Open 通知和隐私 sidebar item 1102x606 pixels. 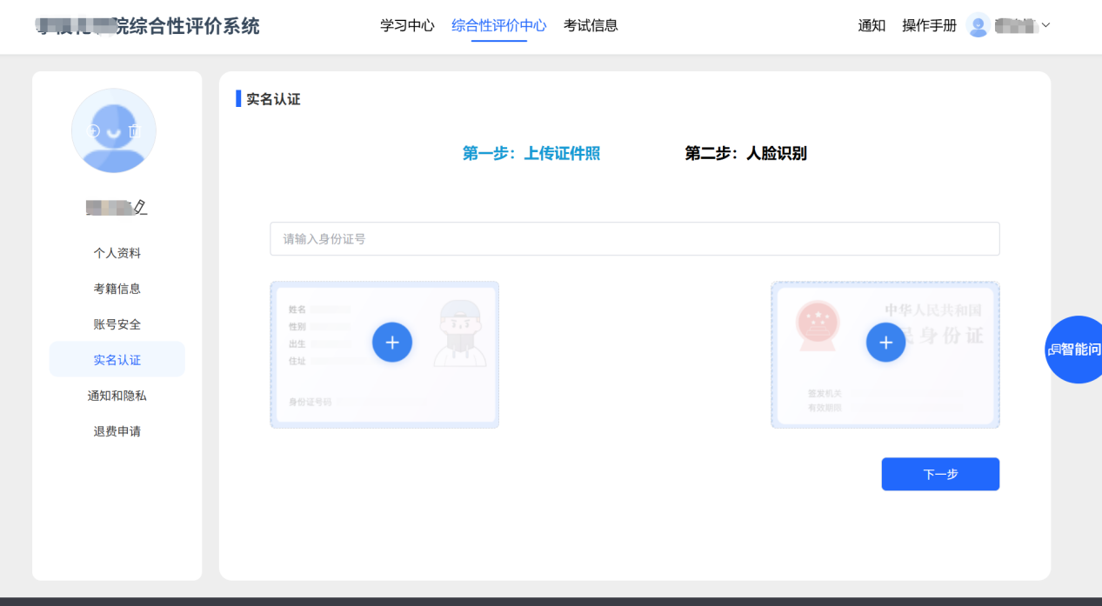tap(117, 396)
